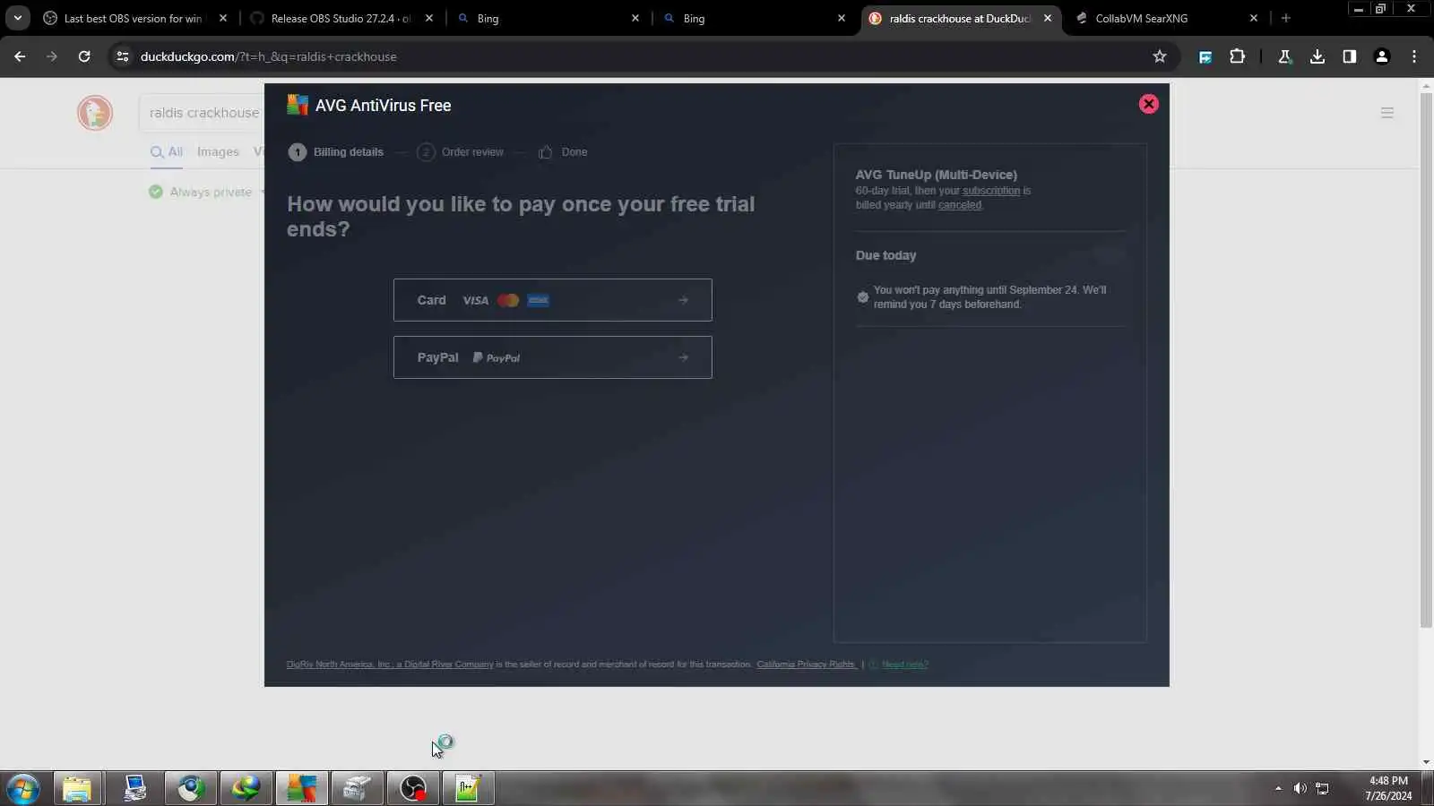Open the canceled link in order summary
This screenshot has height=806, width=1434.
959,205
